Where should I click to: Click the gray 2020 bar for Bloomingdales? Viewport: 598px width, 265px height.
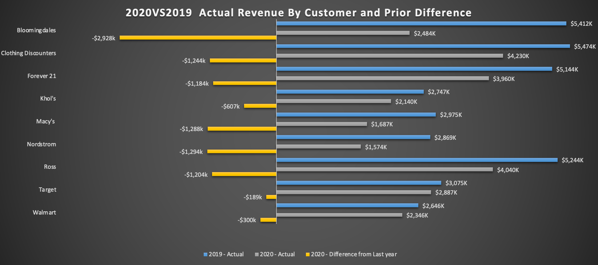(x=343, y=33)
